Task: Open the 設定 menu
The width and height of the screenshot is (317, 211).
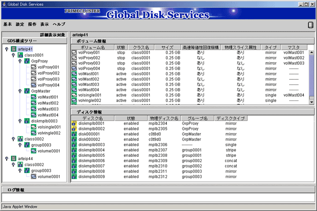Action: click(20, 24)
